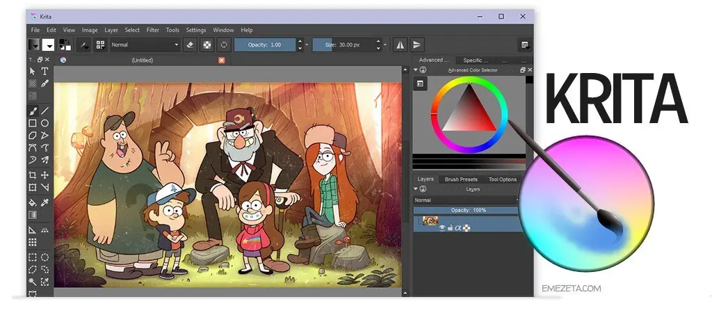This screenshot has width=712, height=313.
Task: Select the Move tool
Action: pos(44,175)
